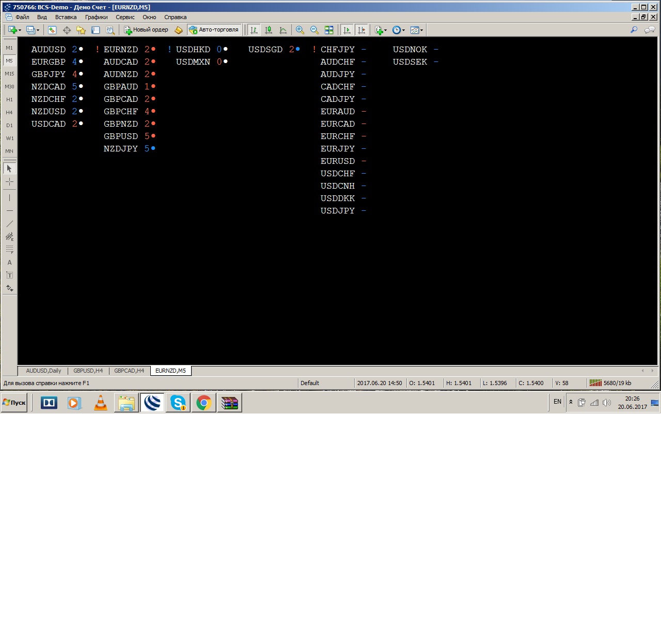Switch chart to line chart icon
661x643 pixels.
pos(283,30)
